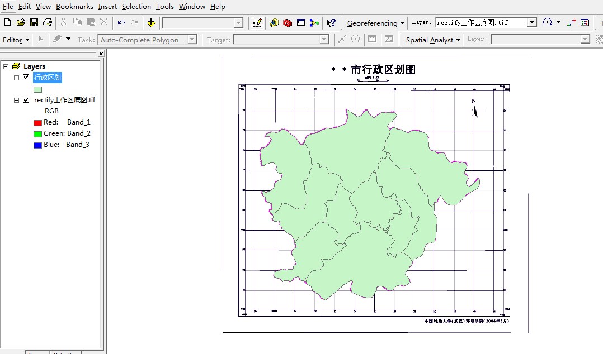Click the Undo arrow icon
The image size is (603, 354).
pos(121,22)
